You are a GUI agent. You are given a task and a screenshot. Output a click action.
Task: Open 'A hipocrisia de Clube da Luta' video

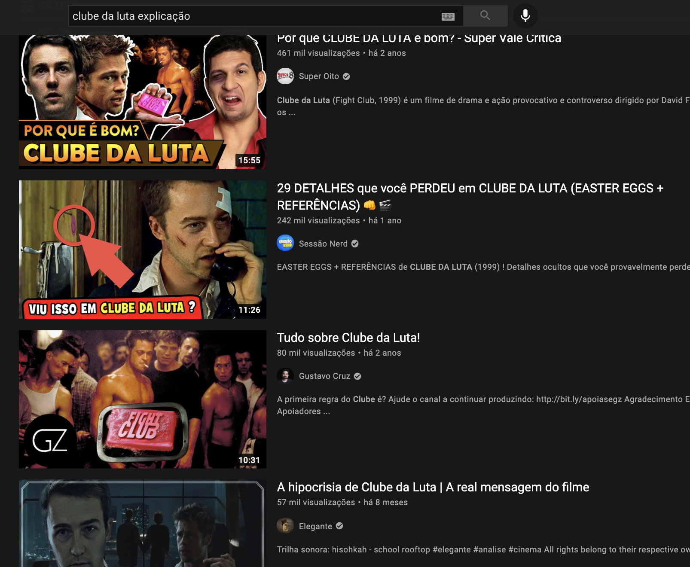click(433, 487)
